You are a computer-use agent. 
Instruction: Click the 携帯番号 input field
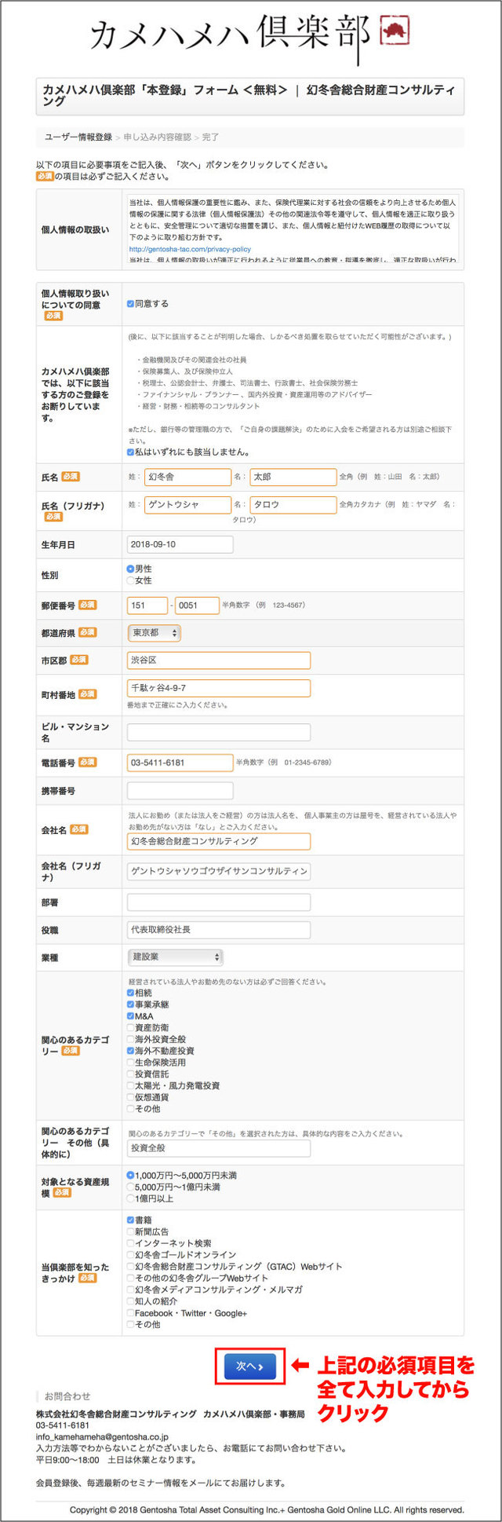(x=180, y=790)
